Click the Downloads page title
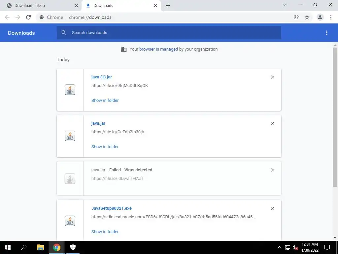The width and height of the screenshot is (338, 254). click(x=21, y=33)
